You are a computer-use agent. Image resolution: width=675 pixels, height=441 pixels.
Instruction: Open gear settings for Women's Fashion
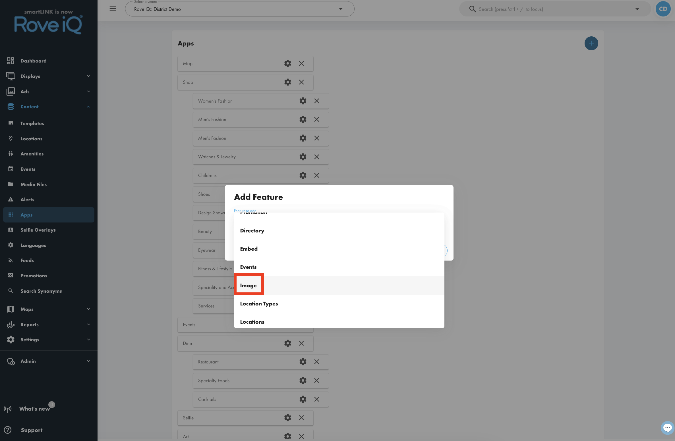point(303,101)
